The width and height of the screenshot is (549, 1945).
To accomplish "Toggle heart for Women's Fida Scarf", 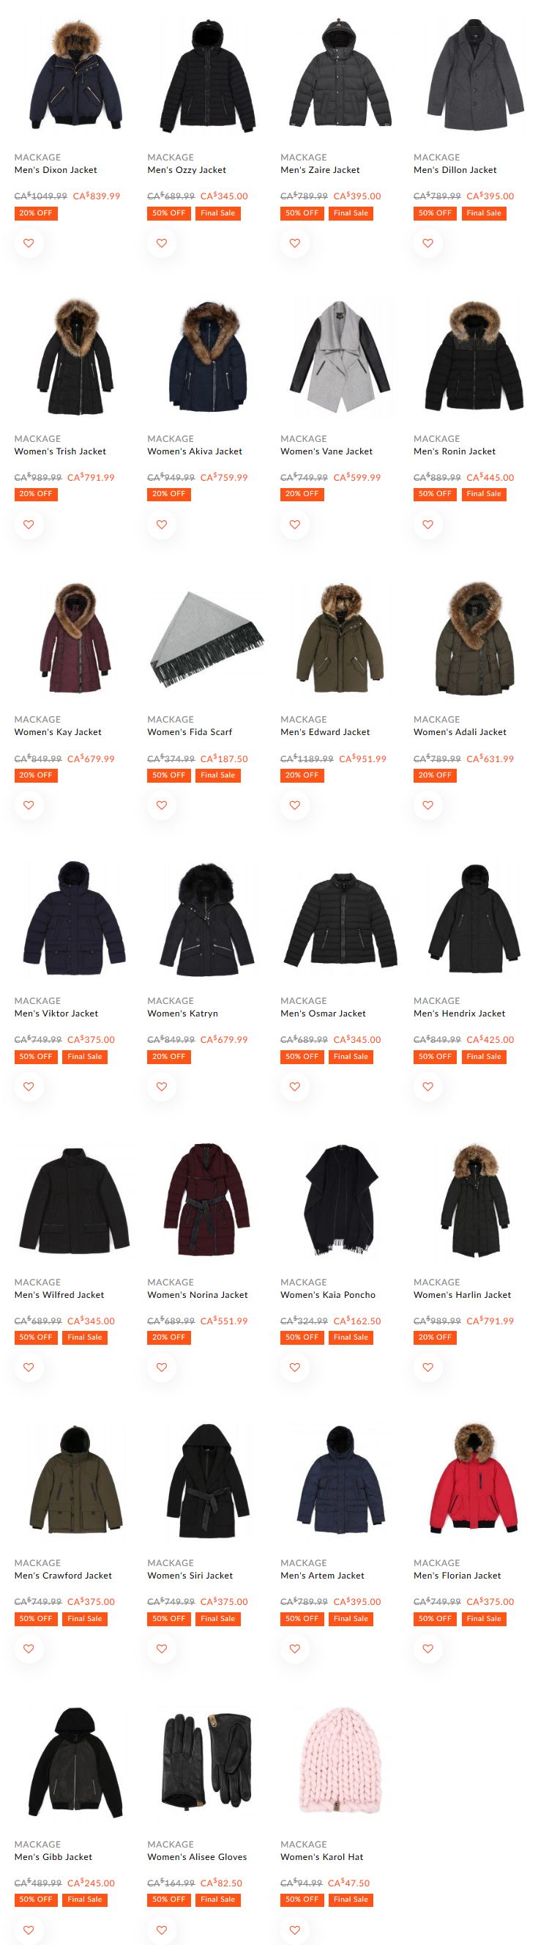I will tap(161, 805).
